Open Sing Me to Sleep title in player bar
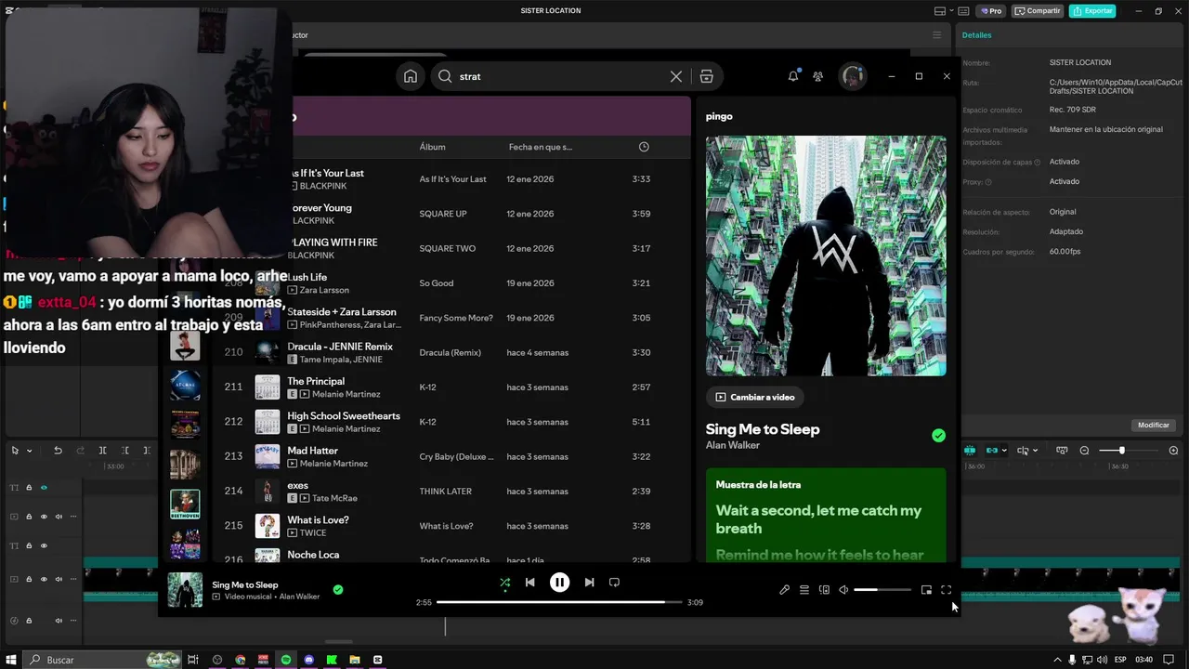Image resolution: width=1189 pixels, height=669 pixels. (x=245, y=584)
